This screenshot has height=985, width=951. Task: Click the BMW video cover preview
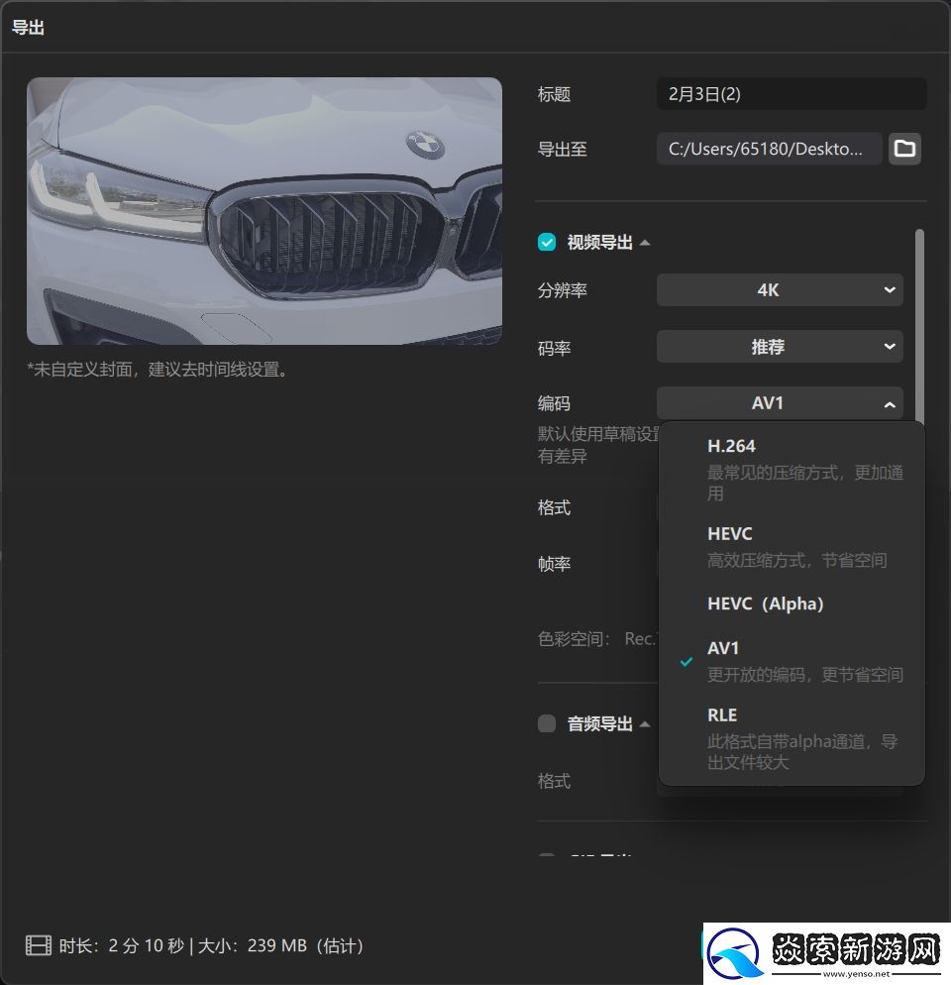(x=264, y=210)
